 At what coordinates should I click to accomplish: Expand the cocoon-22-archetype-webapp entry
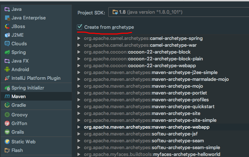point(79,66)
